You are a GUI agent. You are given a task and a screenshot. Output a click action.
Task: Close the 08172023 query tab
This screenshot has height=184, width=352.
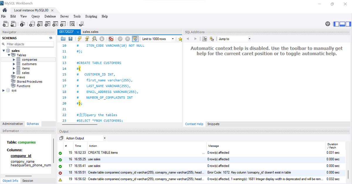point(78,32)
